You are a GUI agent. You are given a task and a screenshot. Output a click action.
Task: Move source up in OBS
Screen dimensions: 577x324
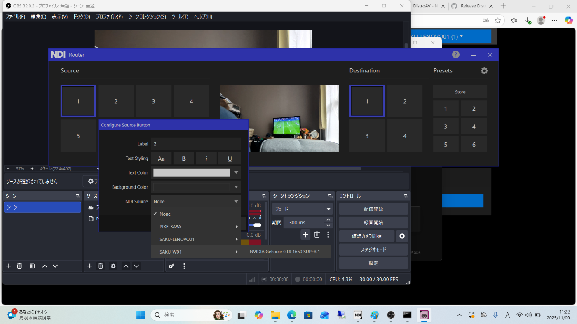tap(126, 266)
